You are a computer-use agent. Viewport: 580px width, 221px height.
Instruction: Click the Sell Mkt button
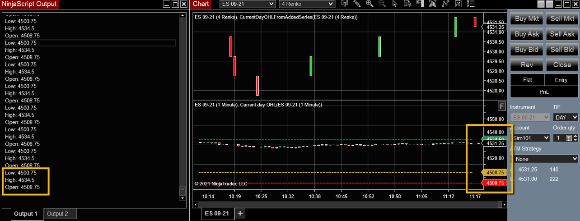coord(562,19)
